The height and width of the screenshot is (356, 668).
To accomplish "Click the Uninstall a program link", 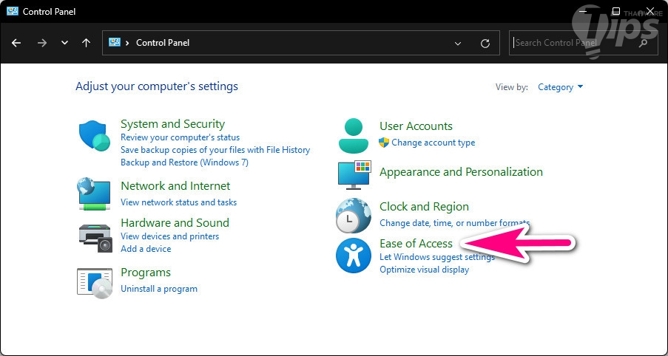I will [x=159, y=289].
